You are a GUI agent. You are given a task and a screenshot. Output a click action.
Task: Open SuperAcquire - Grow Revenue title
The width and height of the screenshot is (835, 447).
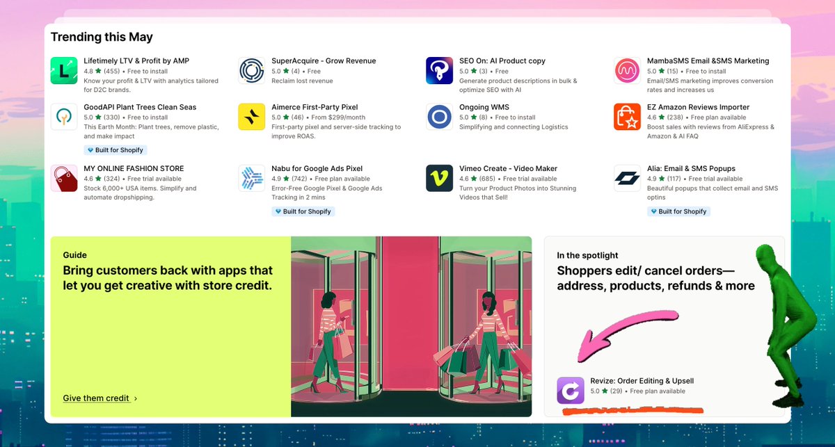click(324, 61)
